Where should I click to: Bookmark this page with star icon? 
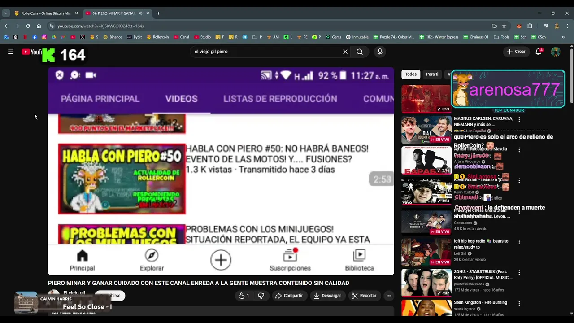pyautogui.click(x=504, y=26)
